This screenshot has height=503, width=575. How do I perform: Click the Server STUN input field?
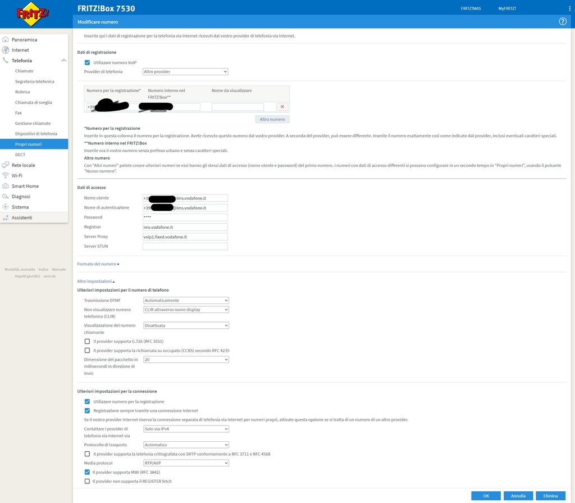click(185, 247)
